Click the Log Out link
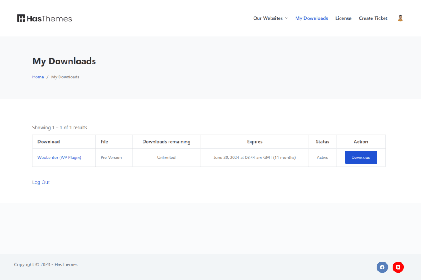Screen dimensions: 421x280 click(x=41, y=182)
